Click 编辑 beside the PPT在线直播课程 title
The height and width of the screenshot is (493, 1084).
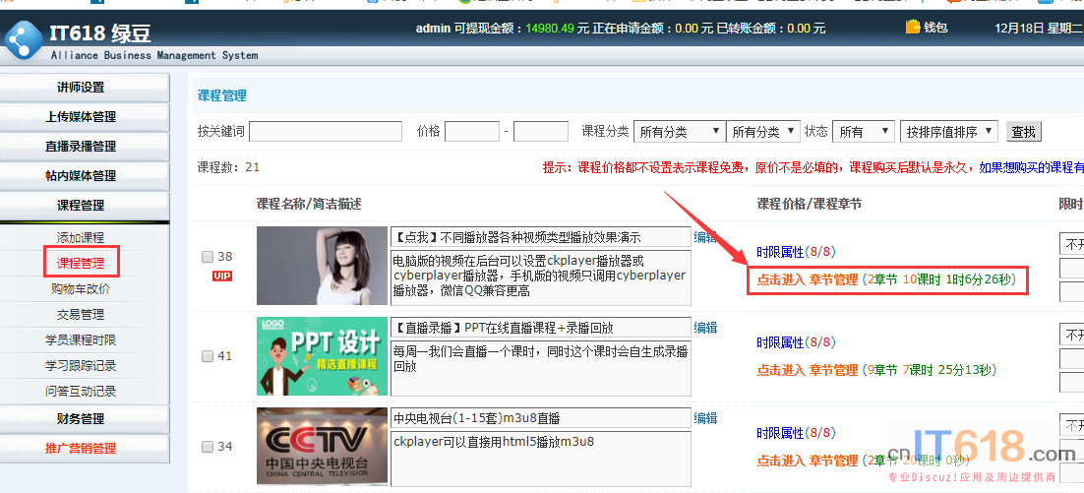(705, 328)
